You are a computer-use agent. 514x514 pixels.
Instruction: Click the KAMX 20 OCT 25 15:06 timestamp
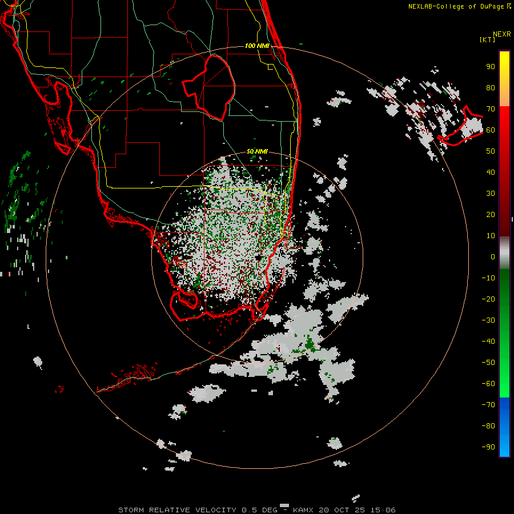344,510
